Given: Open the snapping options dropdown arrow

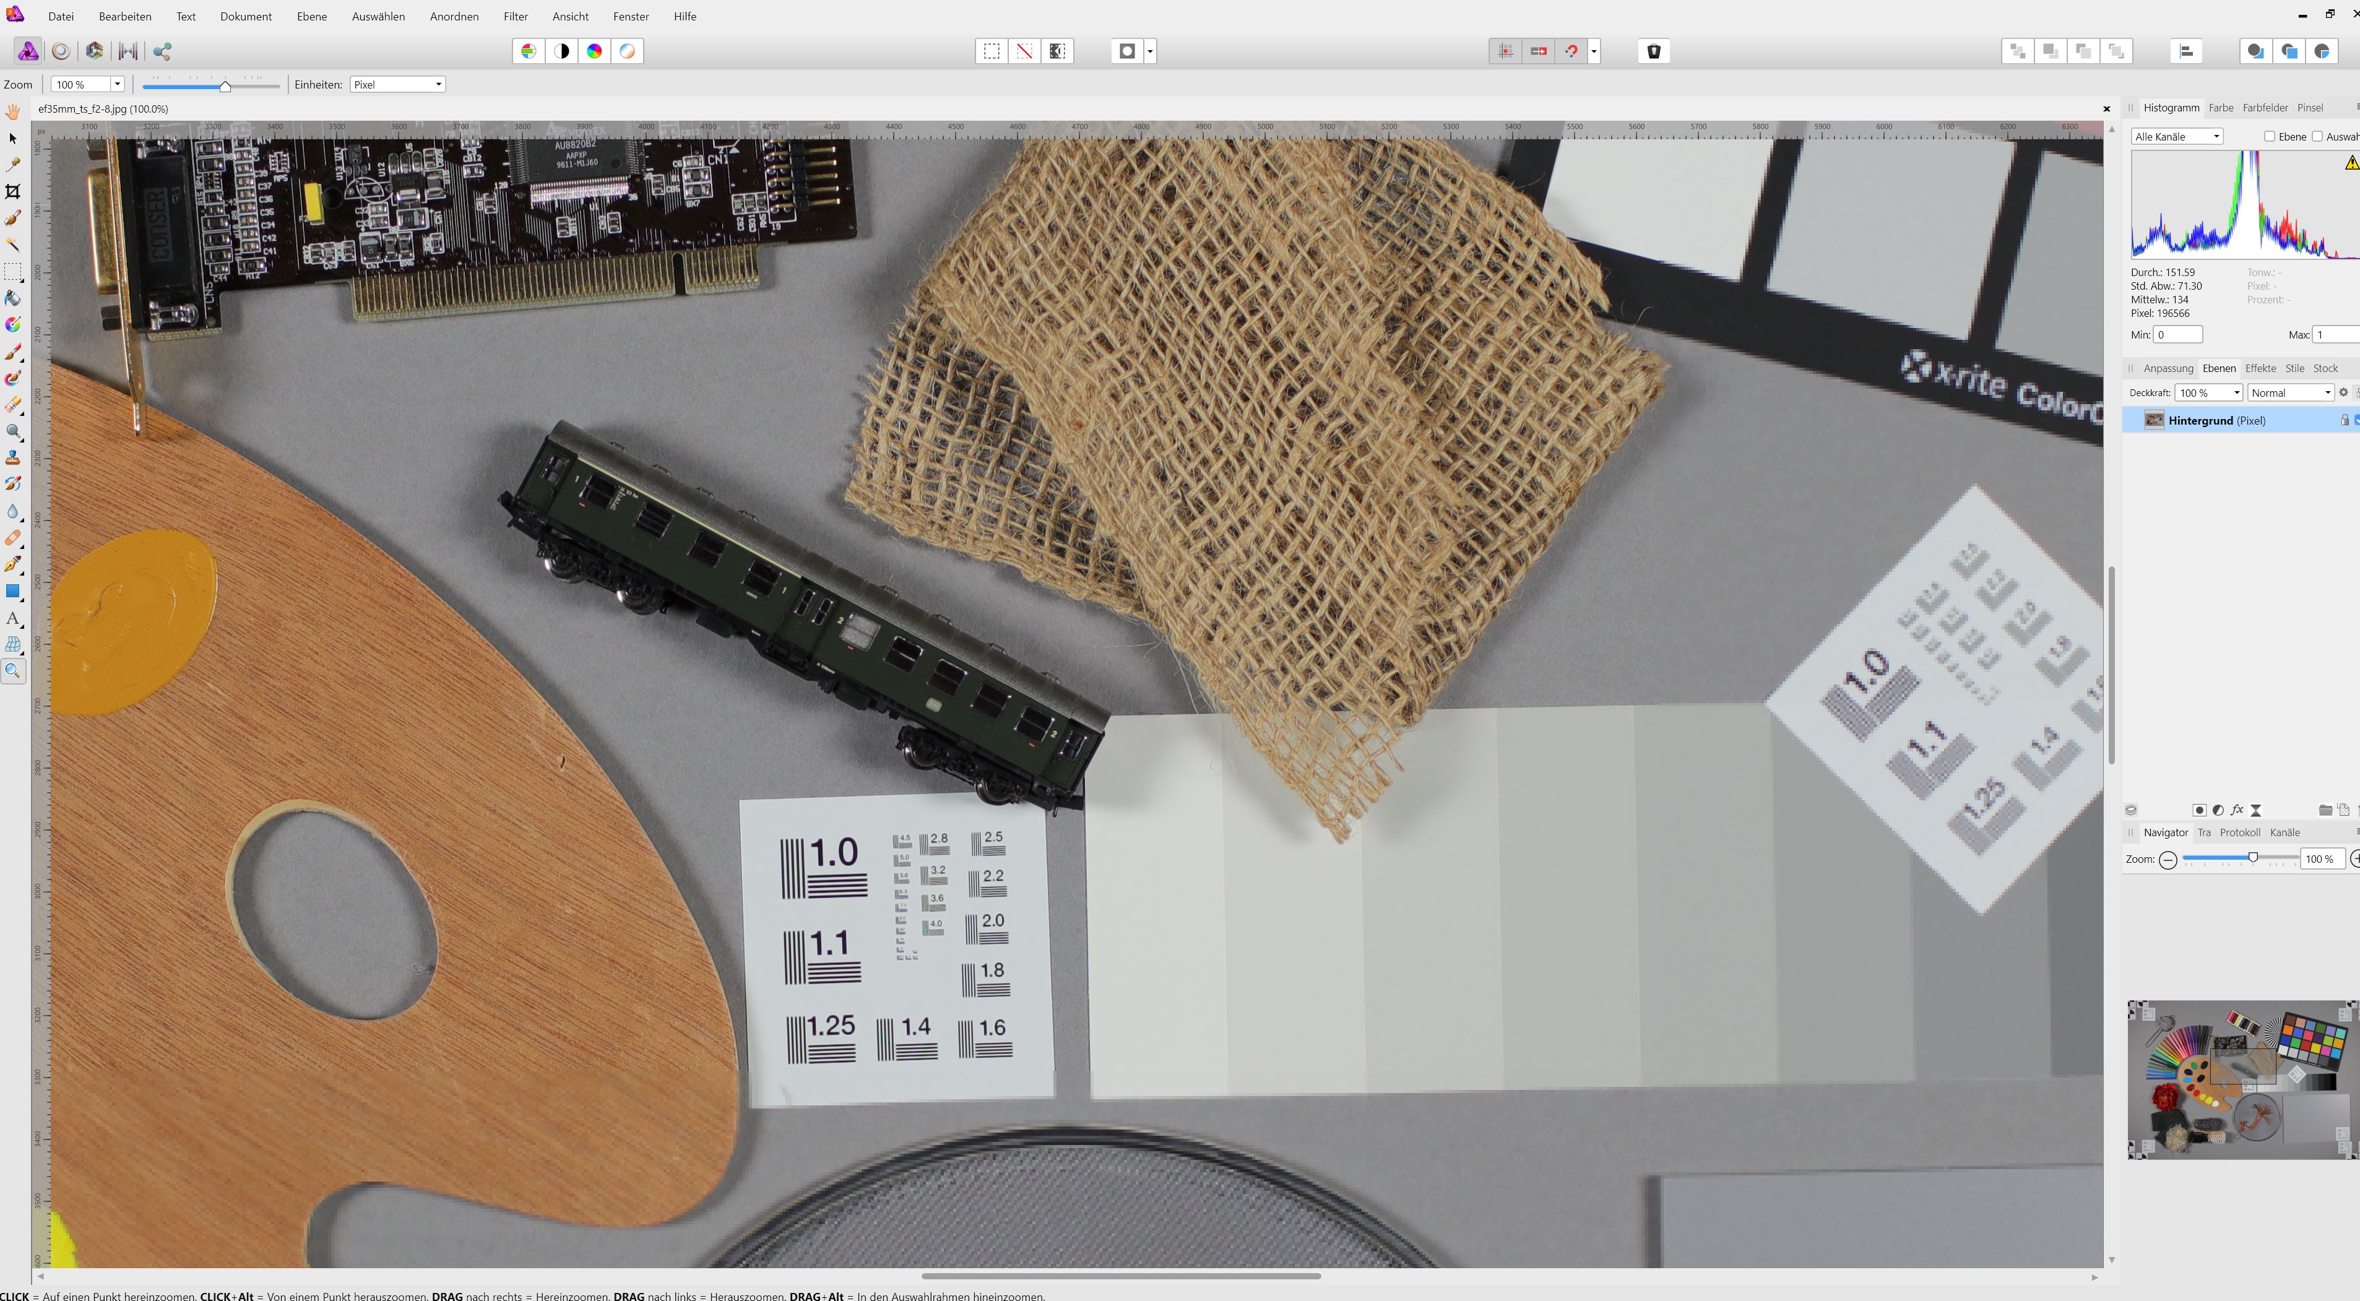Looking at the screenshot, I should (1594, 51).
